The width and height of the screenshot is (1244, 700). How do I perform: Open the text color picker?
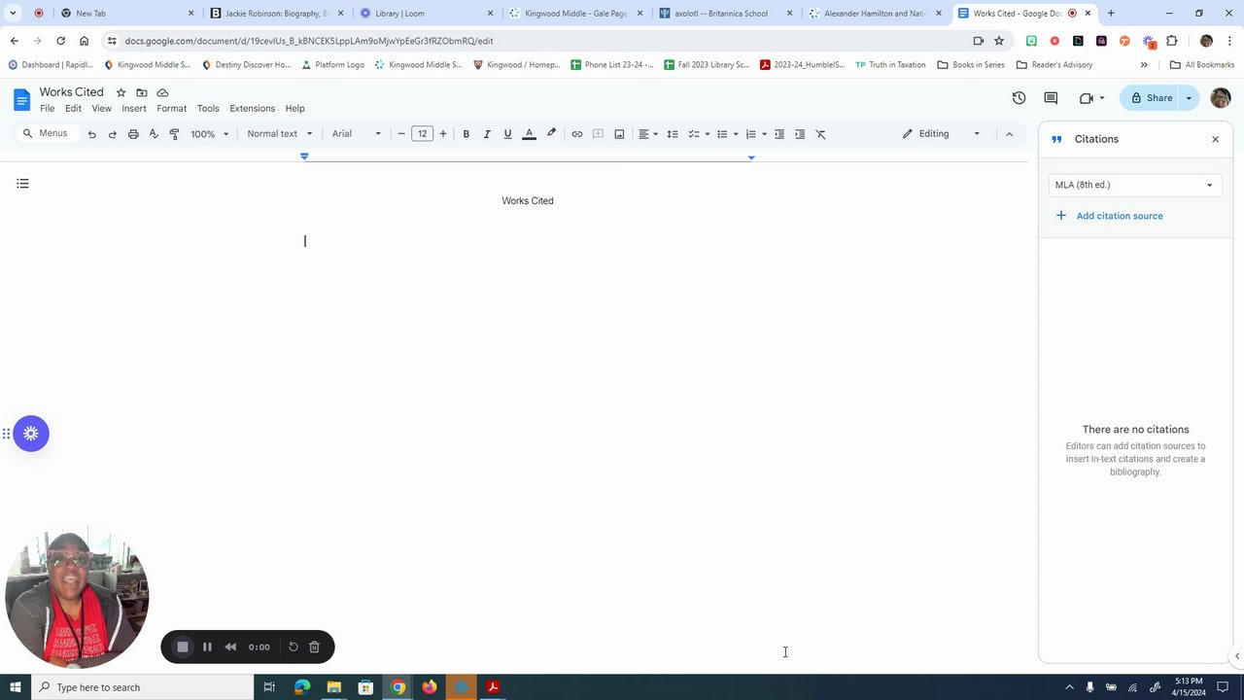tap(529, 134)
